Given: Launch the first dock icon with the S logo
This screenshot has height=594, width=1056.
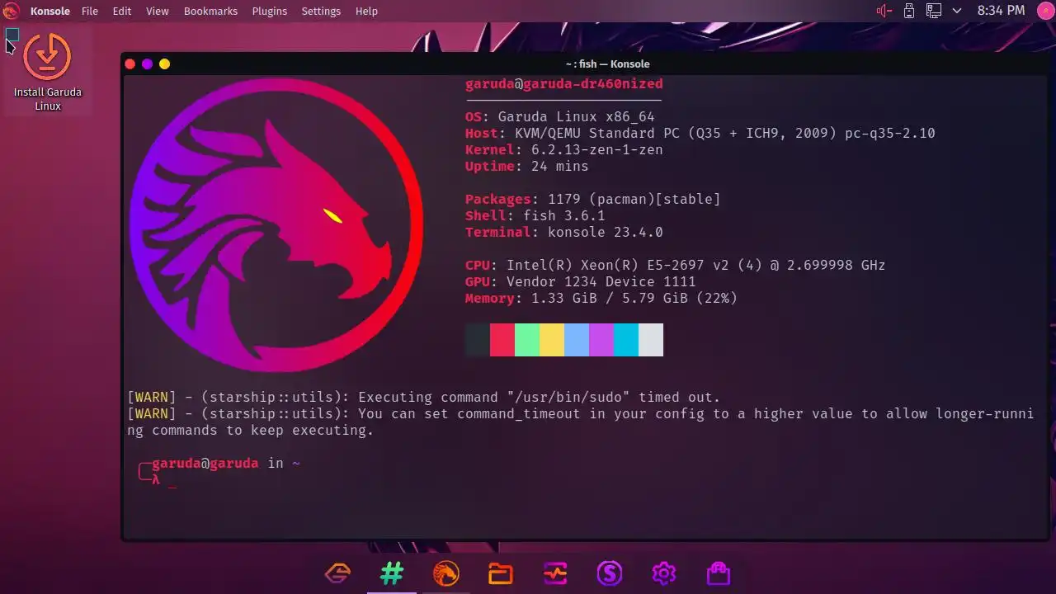Looking at the screenshot, I should click(x=337, y=573).
